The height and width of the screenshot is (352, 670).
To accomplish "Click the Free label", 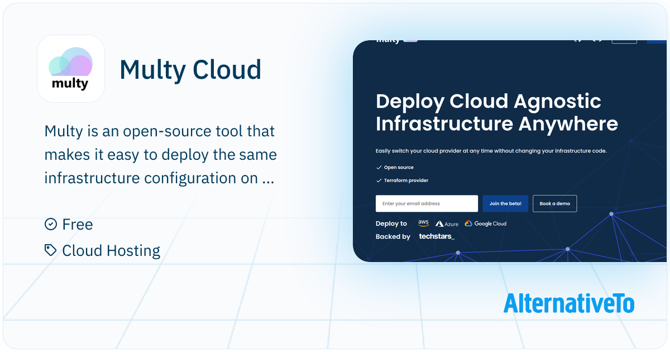I will (78, 224).
